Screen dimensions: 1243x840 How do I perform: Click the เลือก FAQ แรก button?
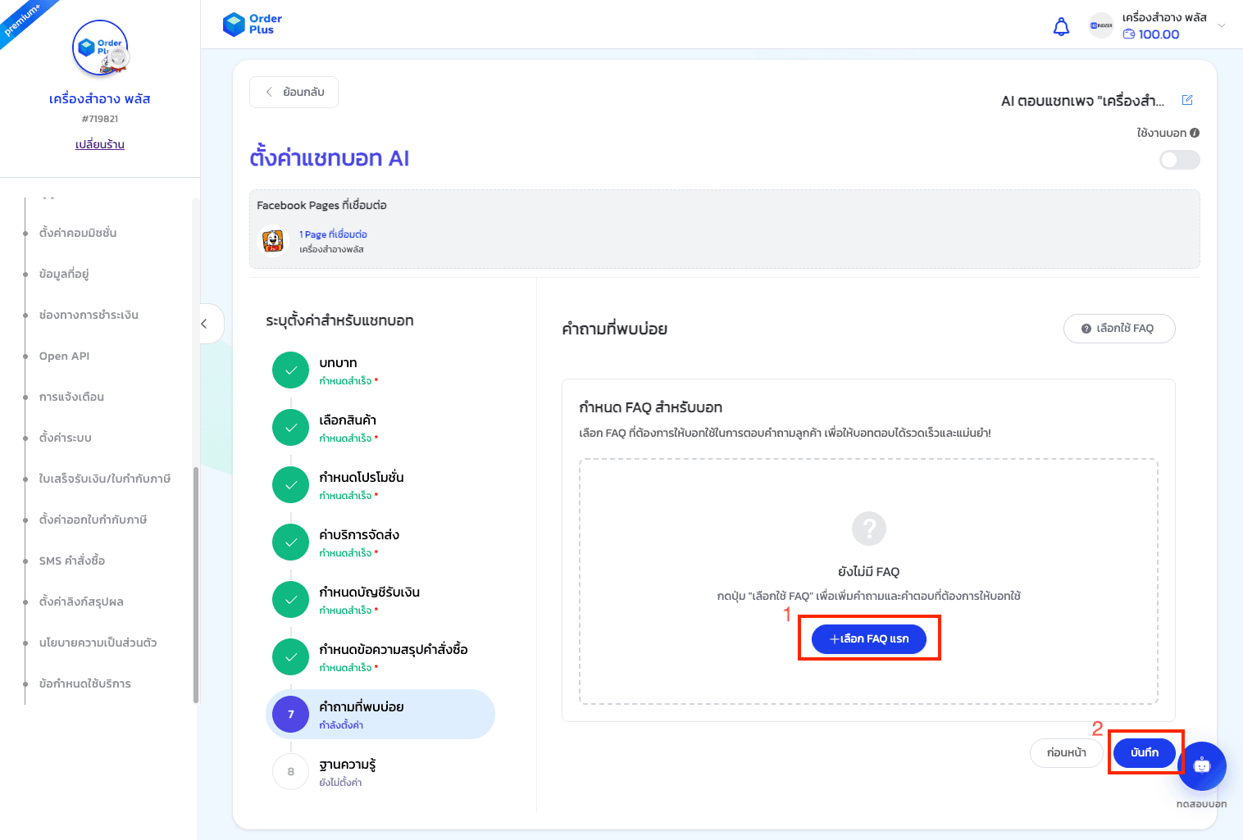[868, 638]
